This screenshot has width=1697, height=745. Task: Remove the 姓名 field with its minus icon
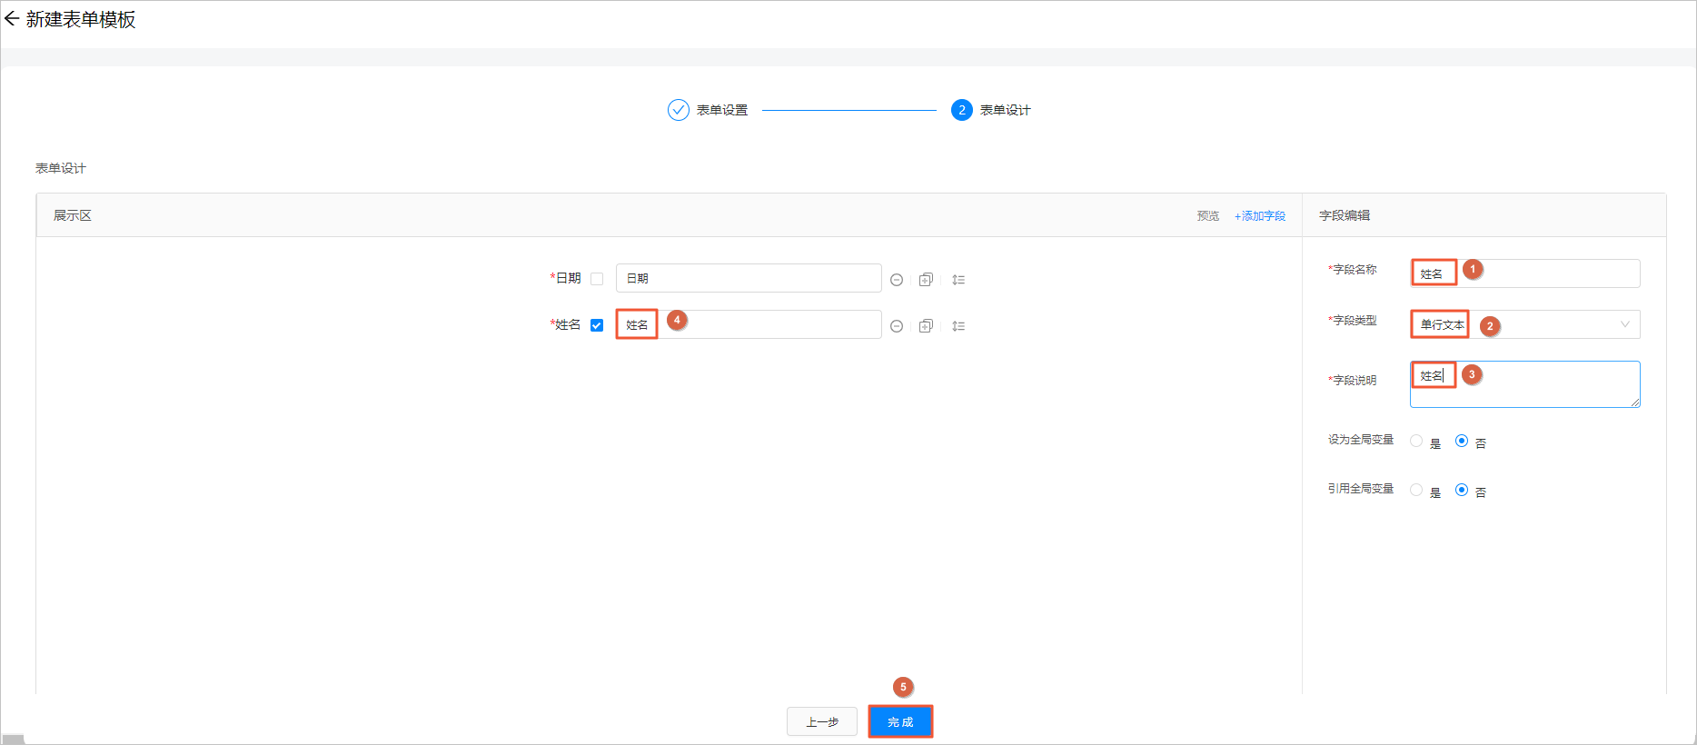[897, 326]
